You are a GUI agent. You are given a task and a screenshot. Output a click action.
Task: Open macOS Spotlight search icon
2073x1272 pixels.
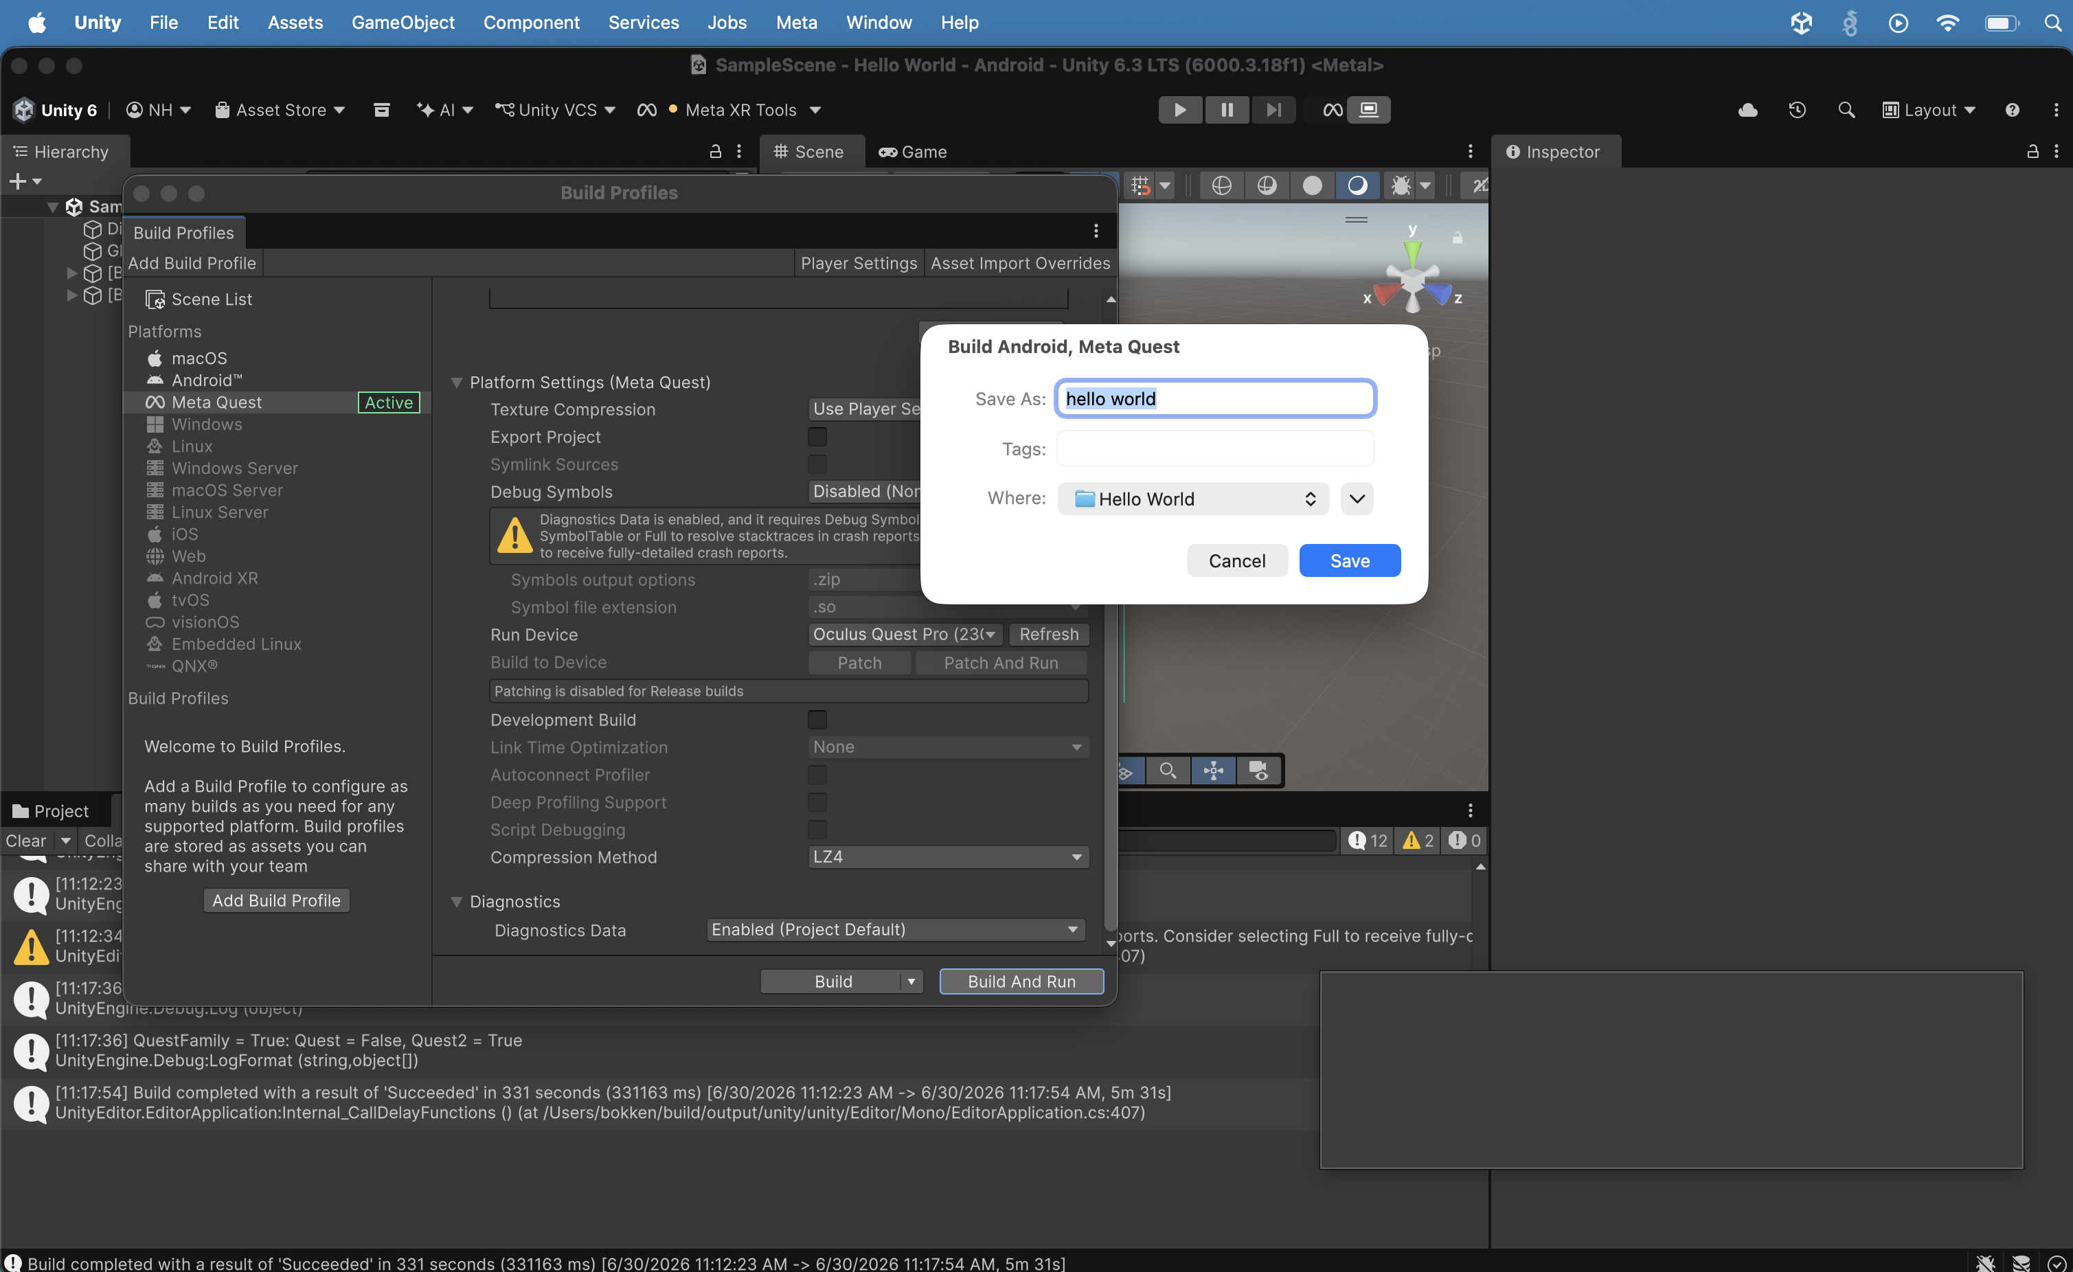2054,23
